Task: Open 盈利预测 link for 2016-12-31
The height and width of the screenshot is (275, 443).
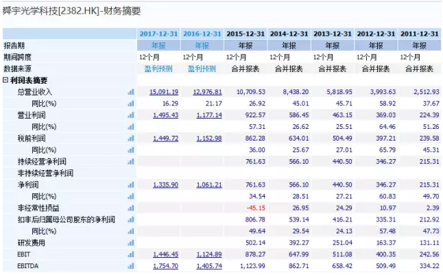Action: pos(202,69)
